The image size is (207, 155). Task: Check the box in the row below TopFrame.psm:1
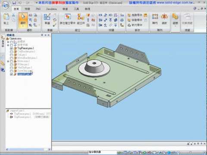[12, 52]
